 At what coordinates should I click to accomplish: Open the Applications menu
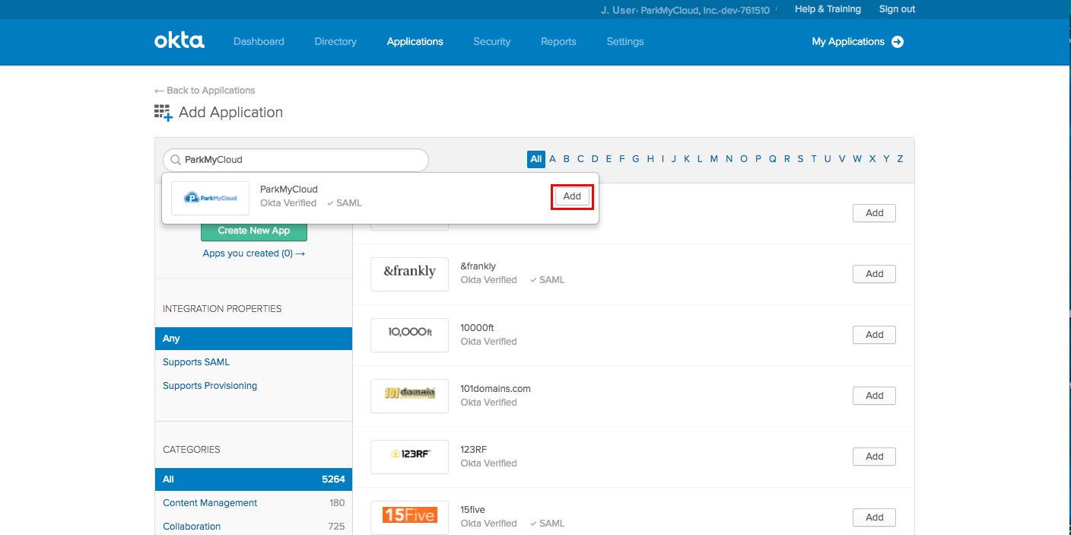[415, 42]
